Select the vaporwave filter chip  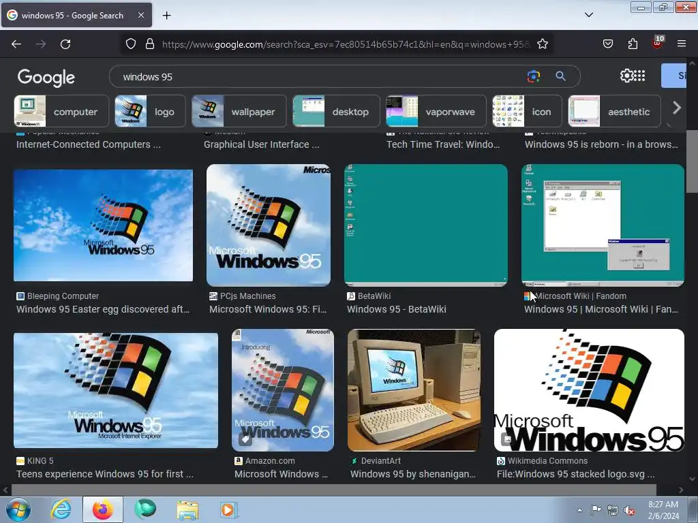click(436, 111)
